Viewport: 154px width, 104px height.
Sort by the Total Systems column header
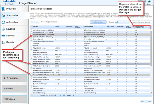pyautogui.click(x=130, y=27)
